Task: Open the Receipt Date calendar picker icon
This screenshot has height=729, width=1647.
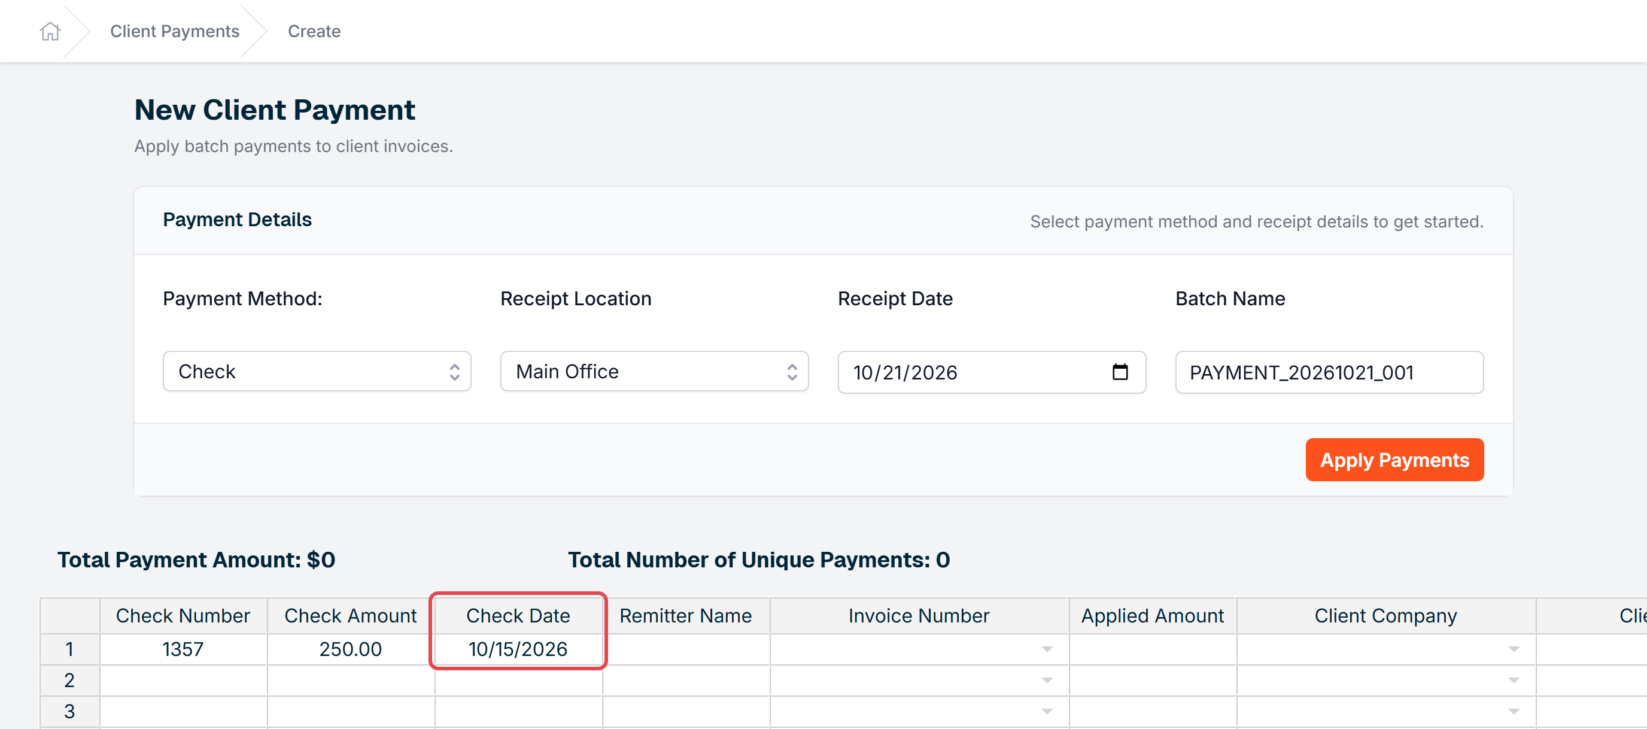Action: (x=1120, y=372)
